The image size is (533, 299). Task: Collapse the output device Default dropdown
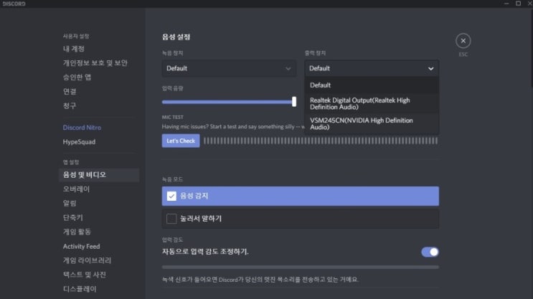372,69
